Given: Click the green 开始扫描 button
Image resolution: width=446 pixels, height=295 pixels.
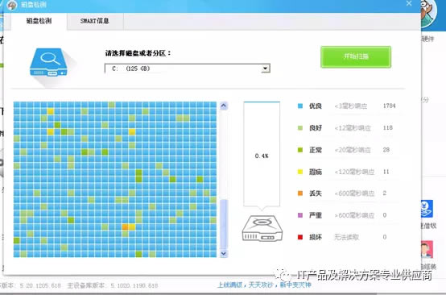Looking at the screenshot, I should coord(356,56).
